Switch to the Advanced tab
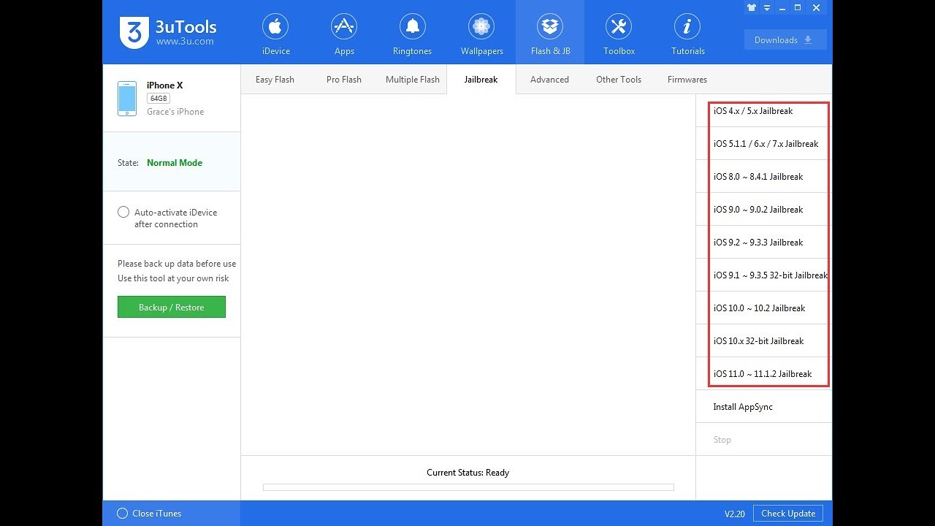Screen dimensions: 935x526 click(x=549, y=80)
